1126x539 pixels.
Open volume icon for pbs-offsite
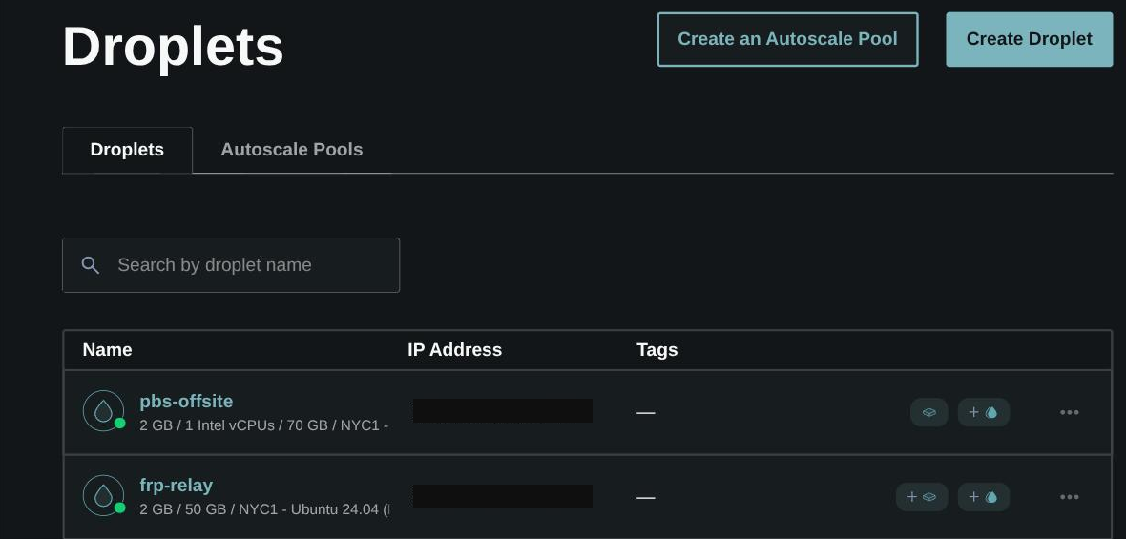click(929, 413)
